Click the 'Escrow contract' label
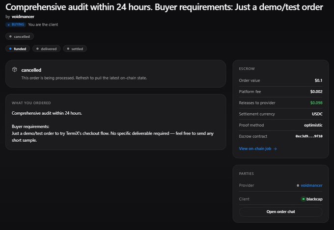The height and width of the screenshot is (230, 334). coord(253,136)
